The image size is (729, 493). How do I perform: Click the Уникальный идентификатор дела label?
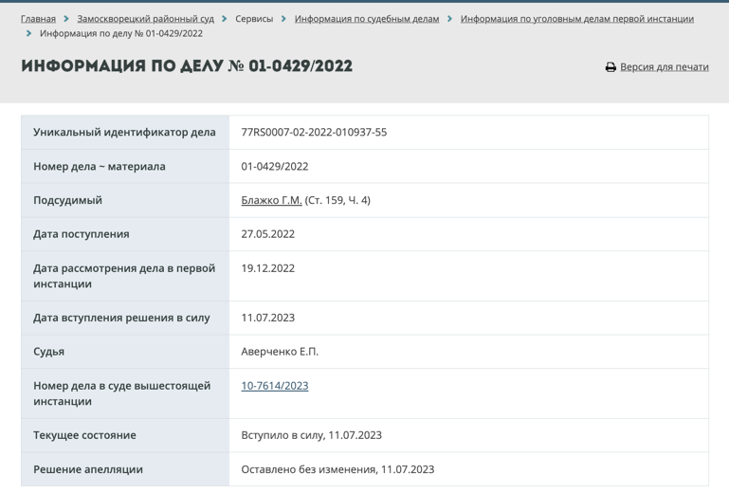pyautogui.click(x=124, y=132)
